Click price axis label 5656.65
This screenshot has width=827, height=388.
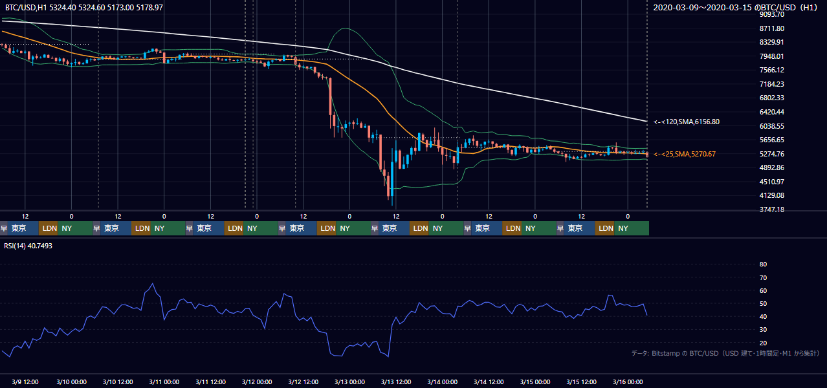point(772,140)
